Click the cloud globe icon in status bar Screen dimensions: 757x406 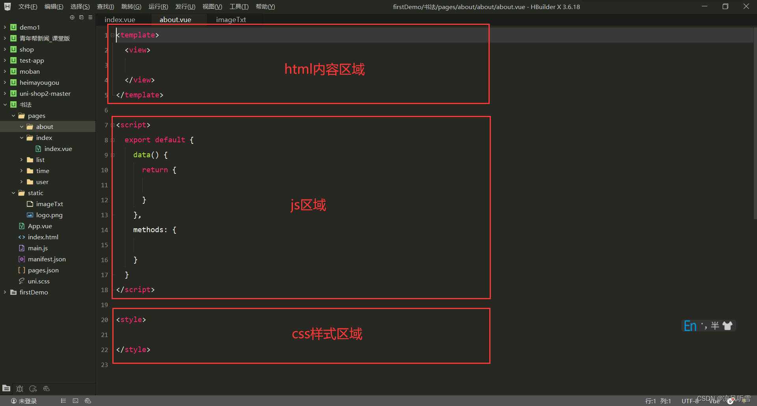tap(88, 401)
